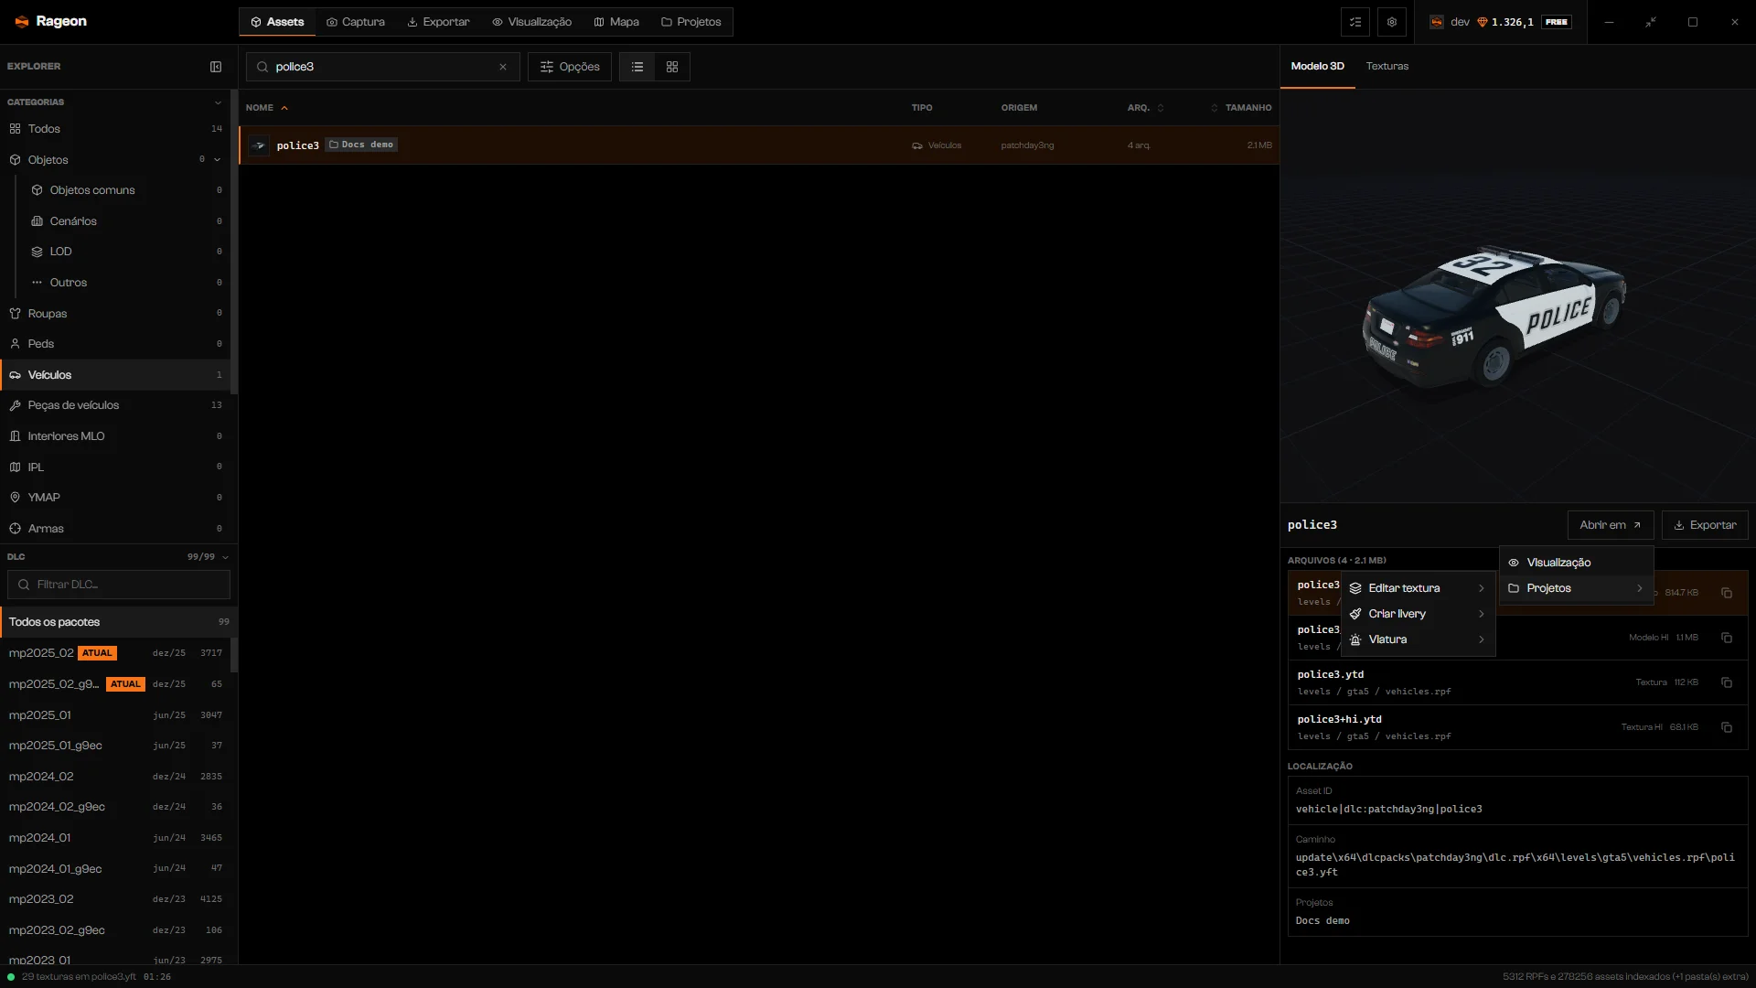
Task: Switch to Texturas tab in preview panel
Action: click(x=1387, y=66)
